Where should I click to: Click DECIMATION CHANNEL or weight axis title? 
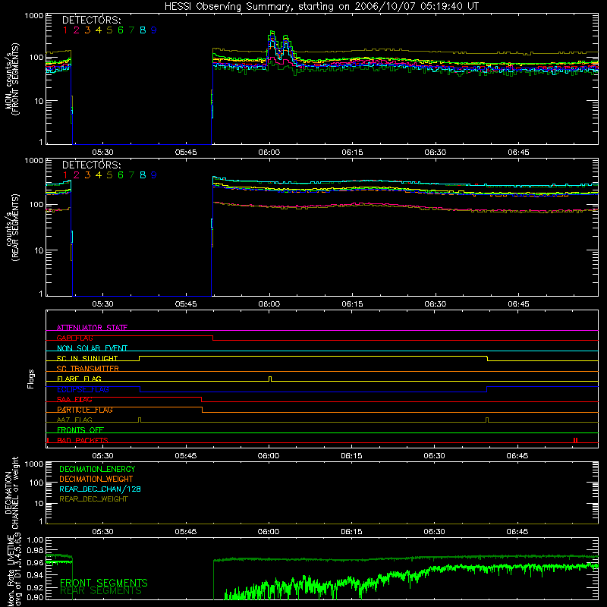pos(11,492)
